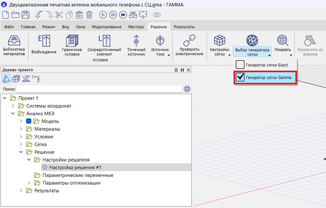Select the Возбуждение excitation tool

44,45
